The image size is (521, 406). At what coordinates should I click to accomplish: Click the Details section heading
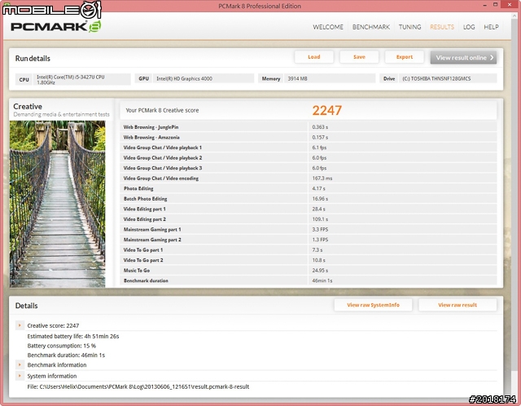pos(26,306)
